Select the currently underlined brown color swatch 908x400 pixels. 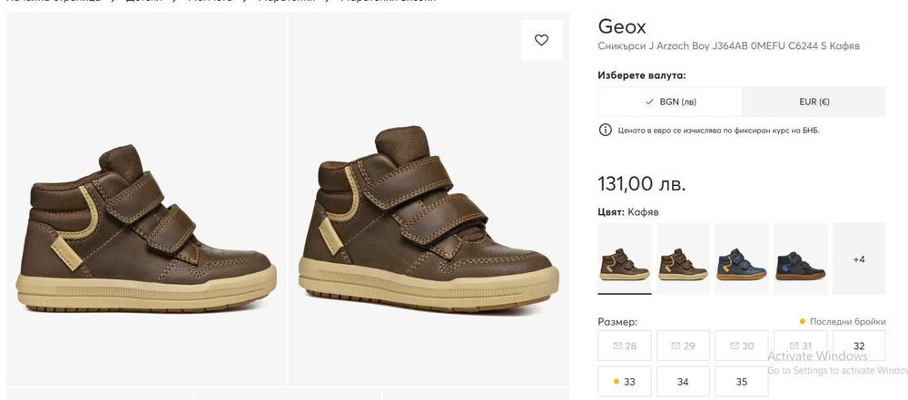coord(625,259)
